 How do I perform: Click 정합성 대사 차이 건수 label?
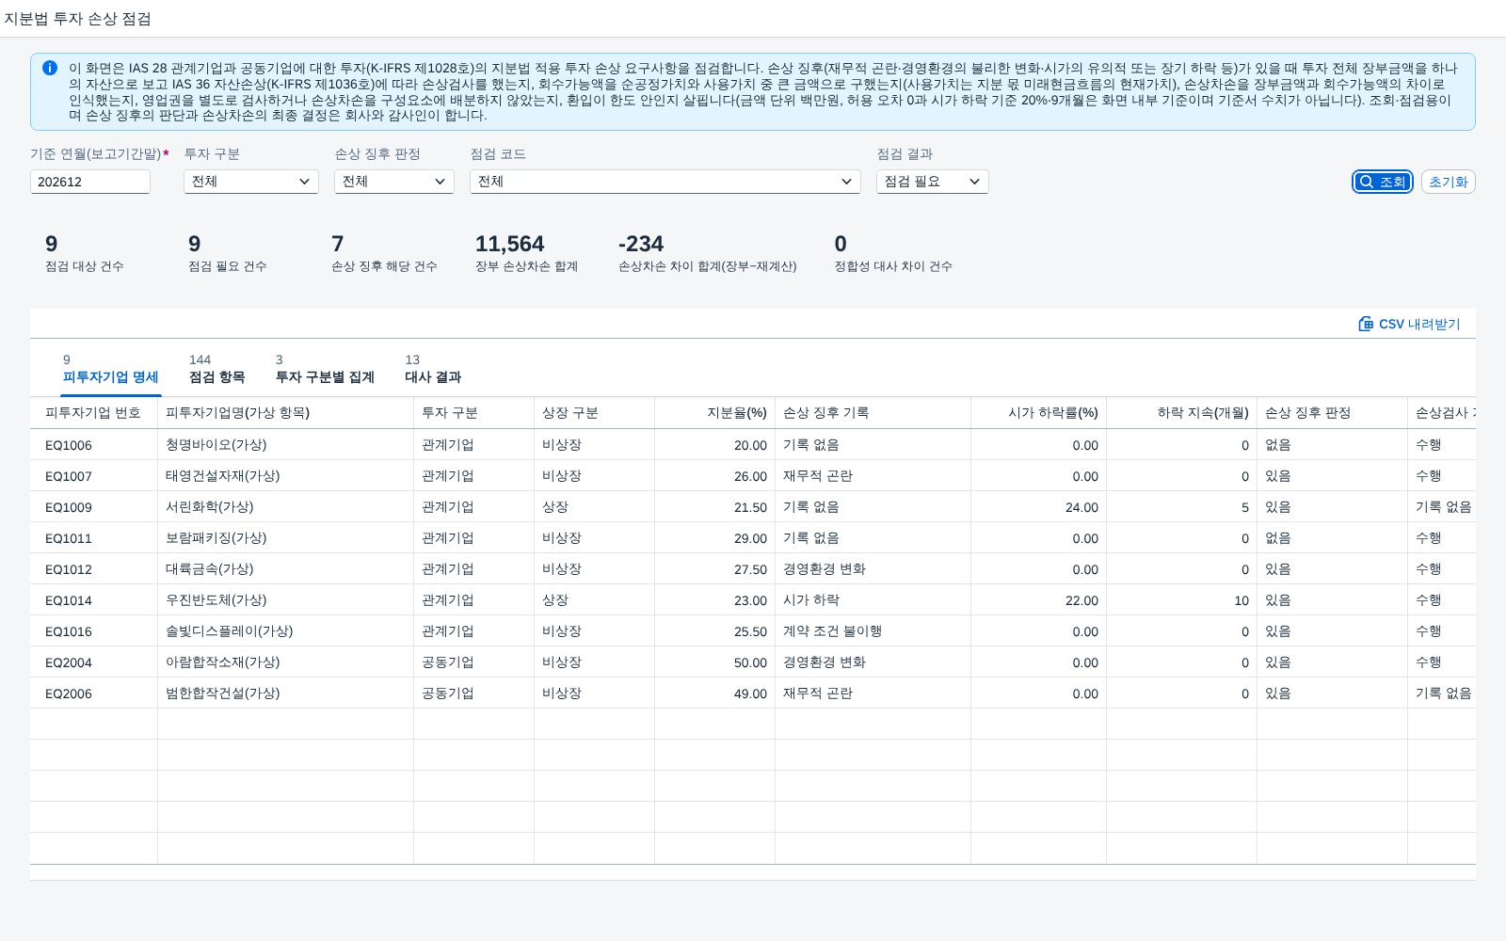893,266
